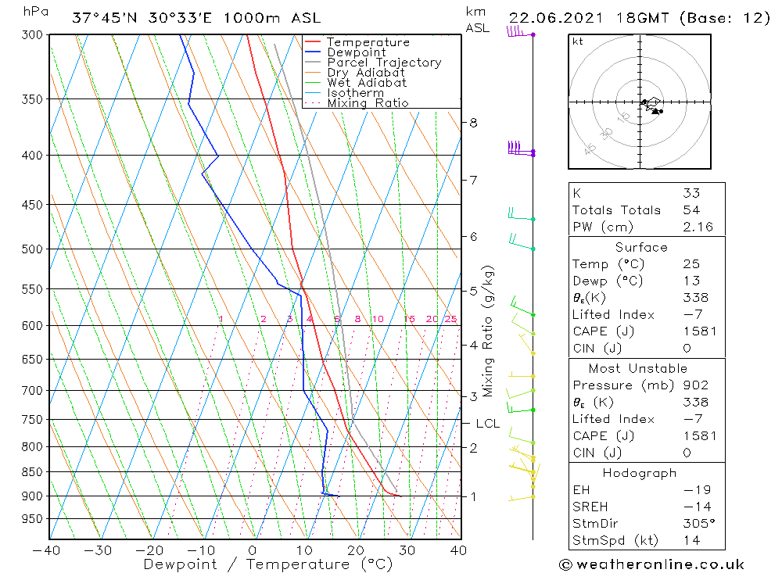Click the 850 hPa pressure axis label
This screenshot has width=782, height=573.
tap(32, 471)
